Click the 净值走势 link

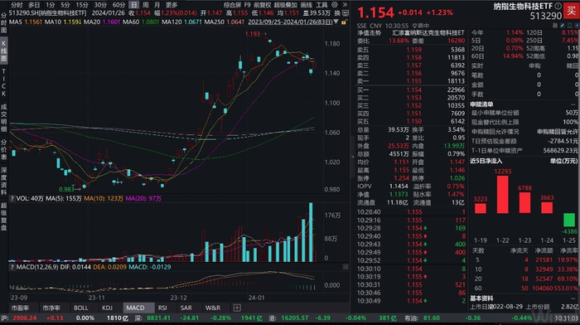tap(369, 33)
